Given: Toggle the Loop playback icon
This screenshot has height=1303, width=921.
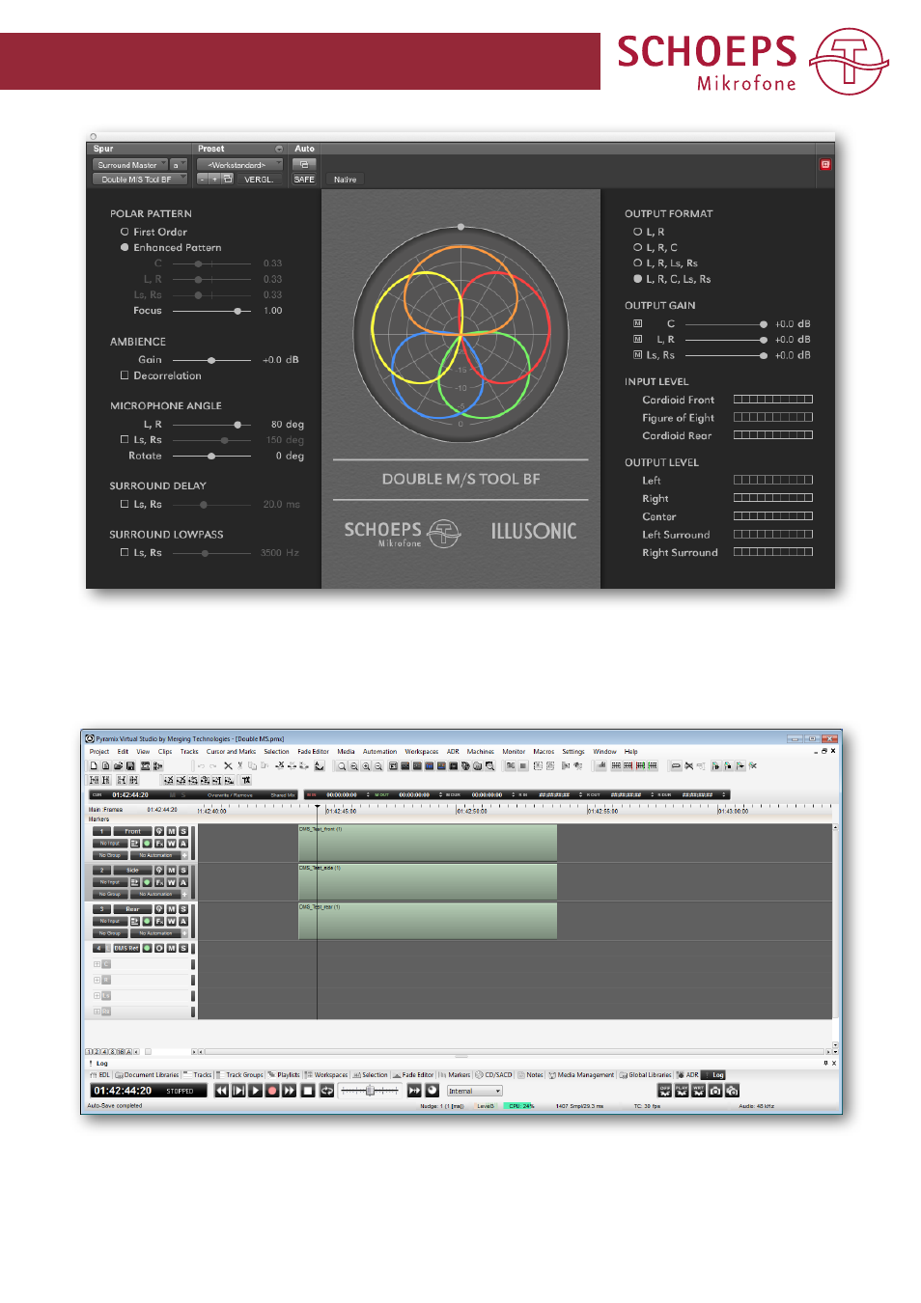Looking at the screenshot, I should [327, 1091].
